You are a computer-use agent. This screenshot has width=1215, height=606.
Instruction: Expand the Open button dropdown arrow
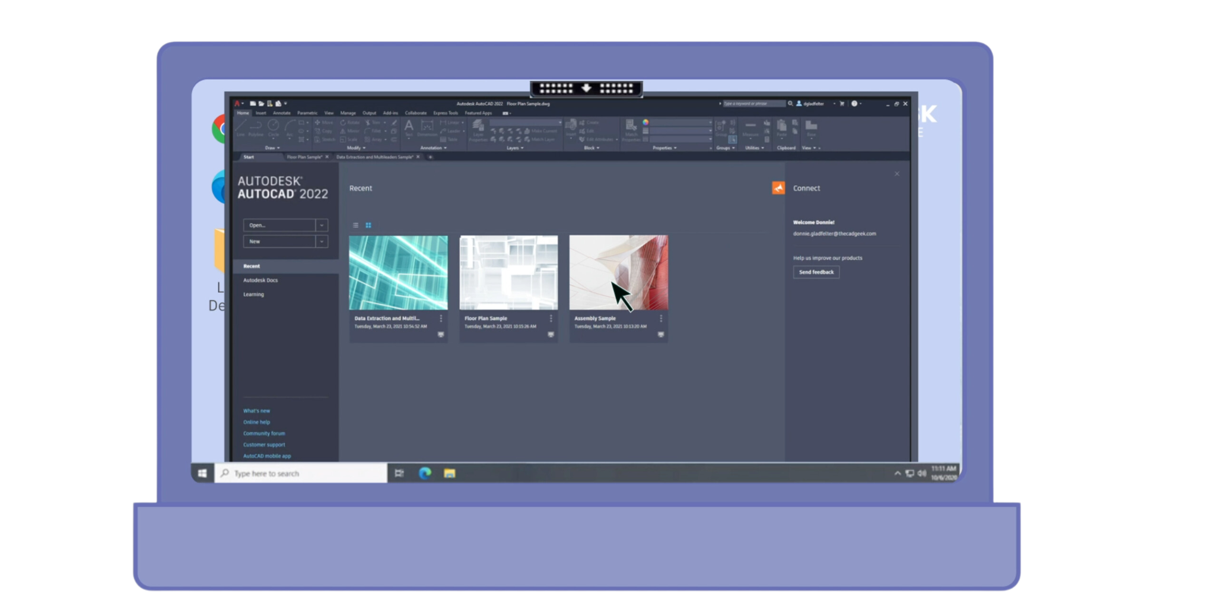tap(322, 226)
